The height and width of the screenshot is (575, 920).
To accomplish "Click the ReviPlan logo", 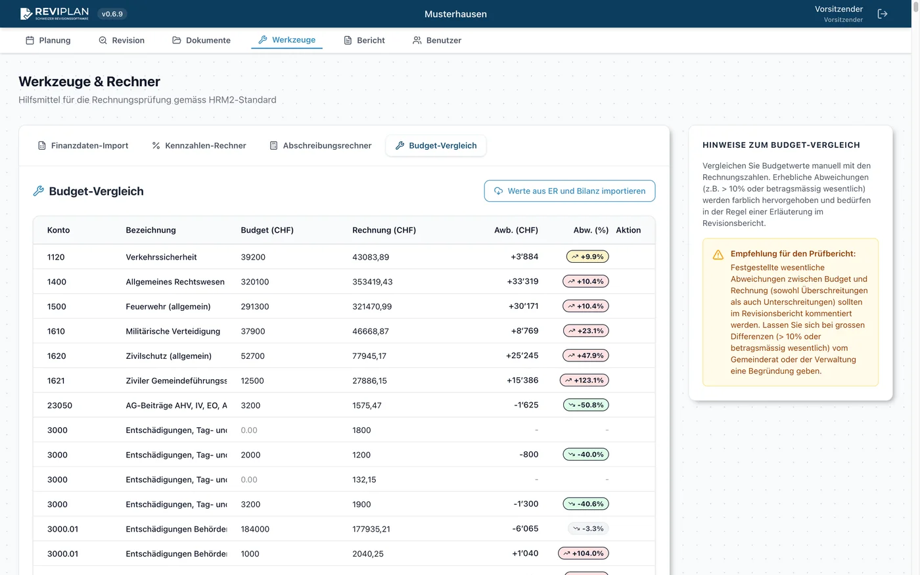I will click(x=55, y=14).
